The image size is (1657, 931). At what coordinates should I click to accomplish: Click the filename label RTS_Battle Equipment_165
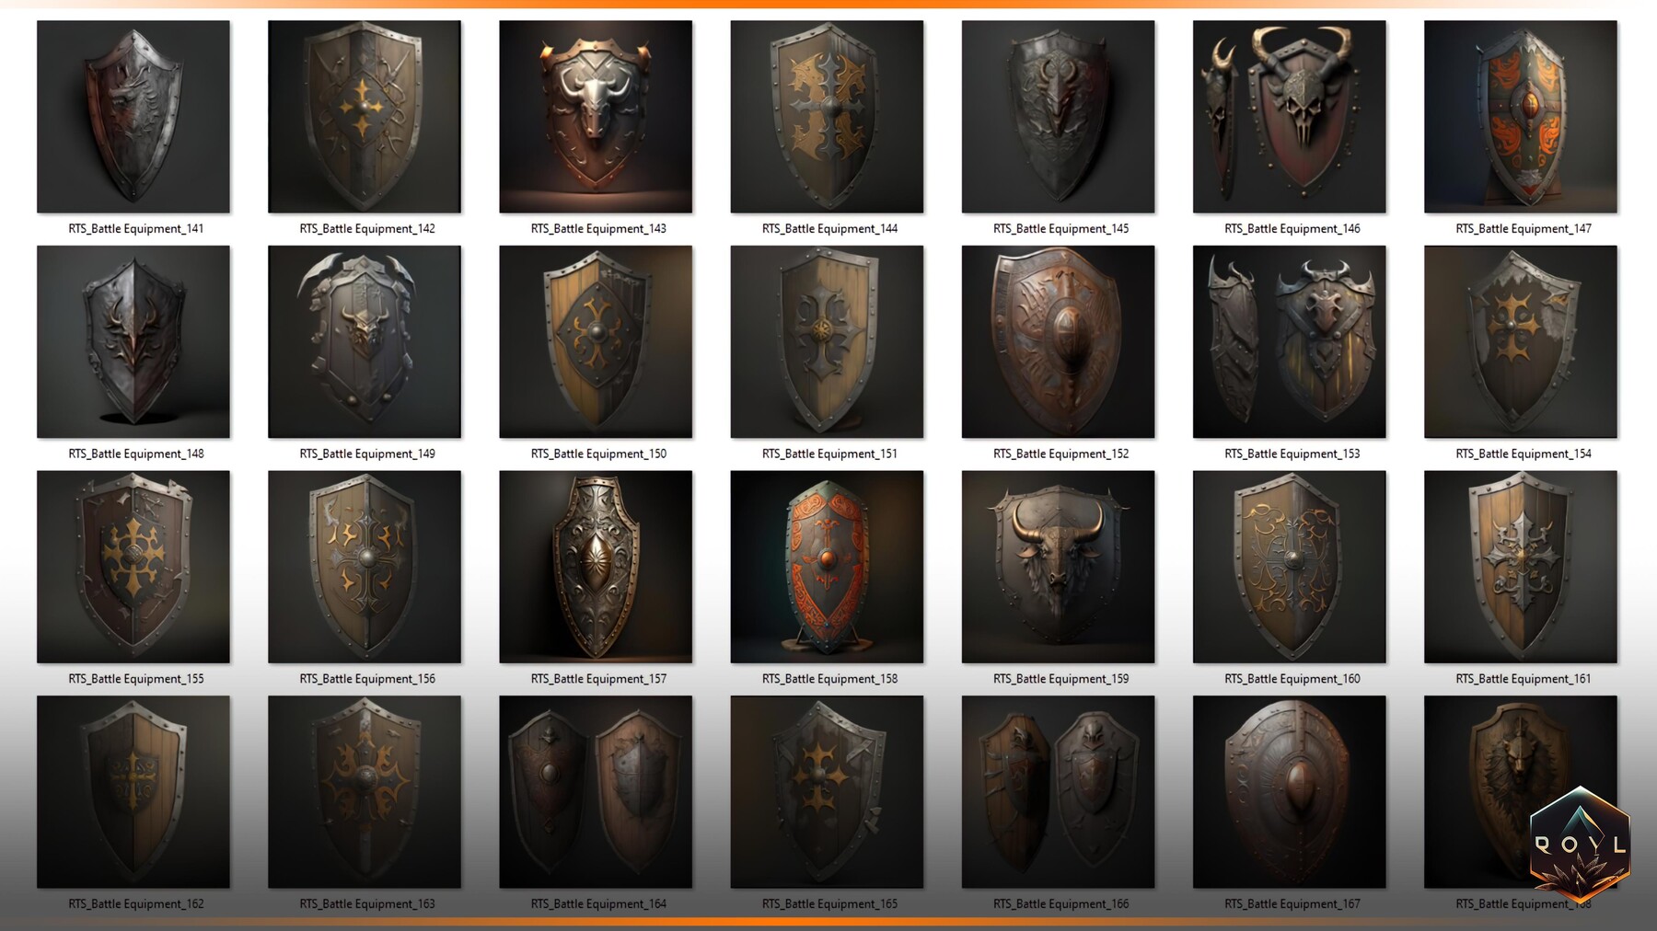coord(827,903)
